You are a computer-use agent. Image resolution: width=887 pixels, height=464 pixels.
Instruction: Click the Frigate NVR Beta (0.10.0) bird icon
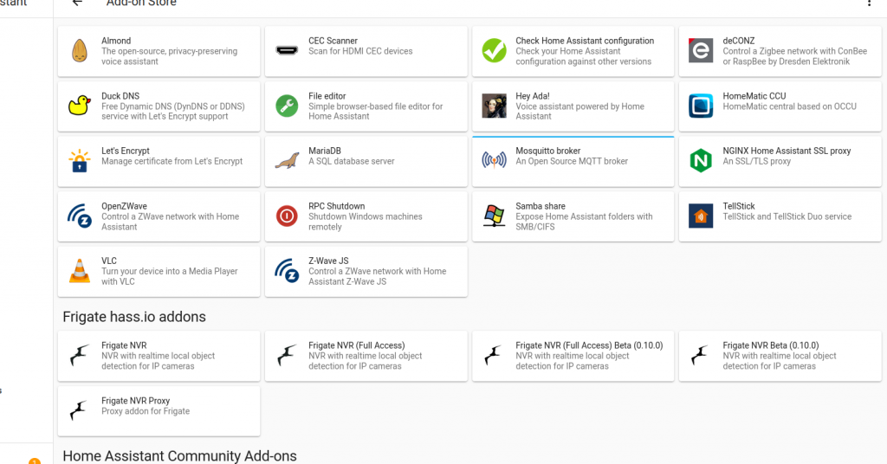coord(701,356)
